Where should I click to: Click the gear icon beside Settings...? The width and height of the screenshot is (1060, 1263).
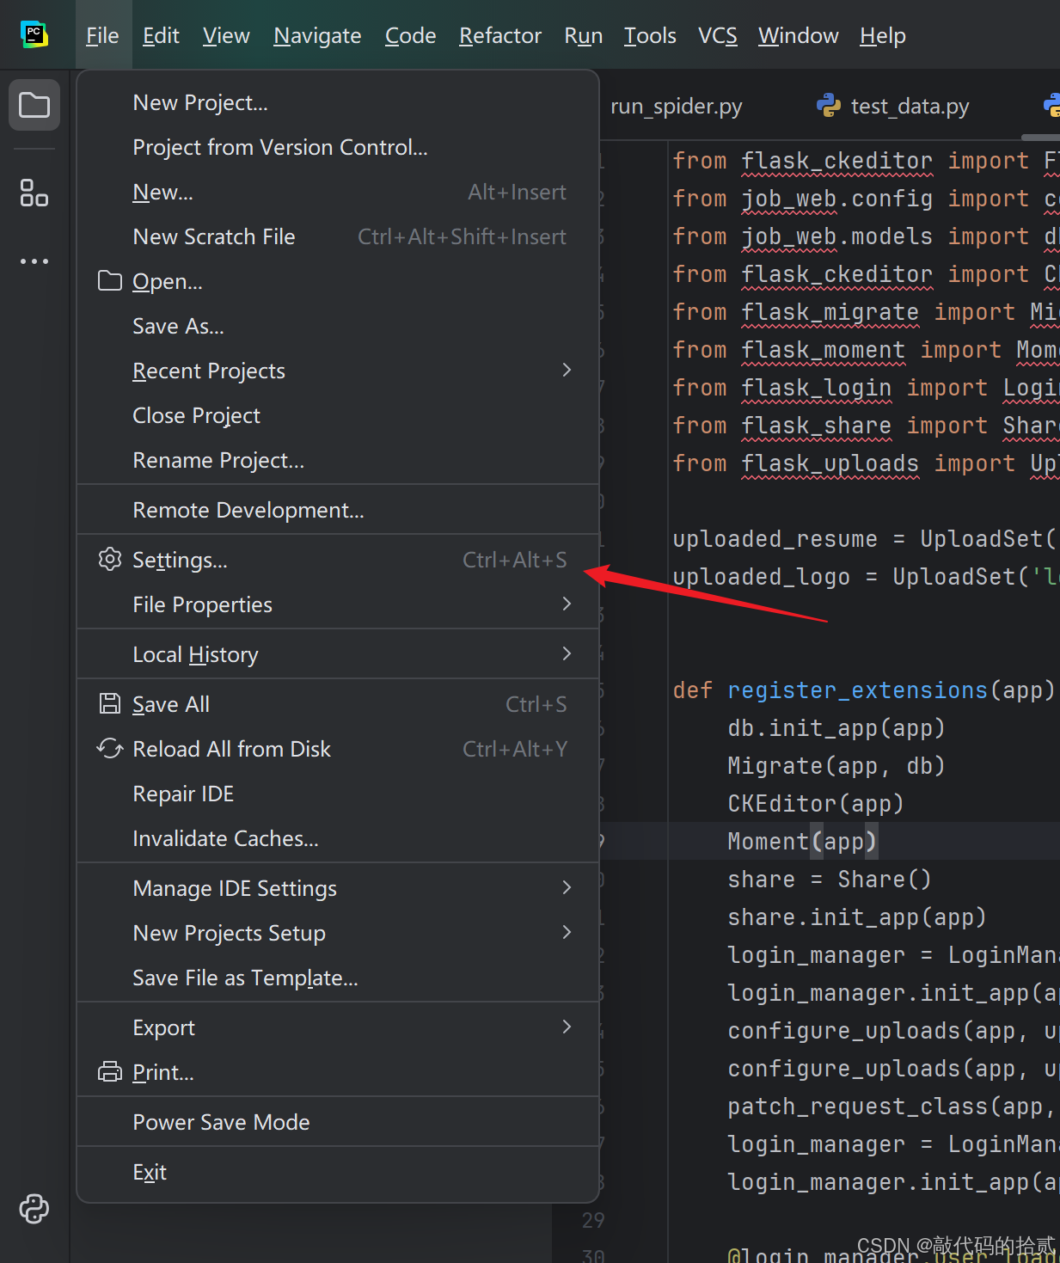110,560
